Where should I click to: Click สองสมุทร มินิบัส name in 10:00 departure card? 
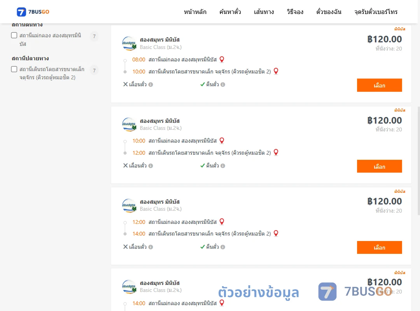tap(160, 121)
